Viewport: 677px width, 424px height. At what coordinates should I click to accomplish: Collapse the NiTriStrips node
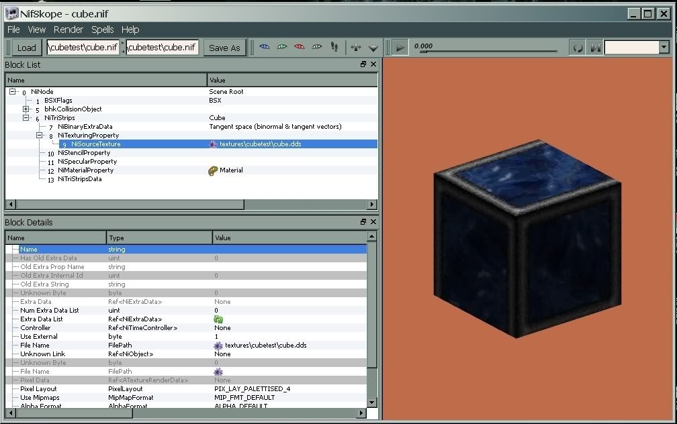(x=26, y=118)
